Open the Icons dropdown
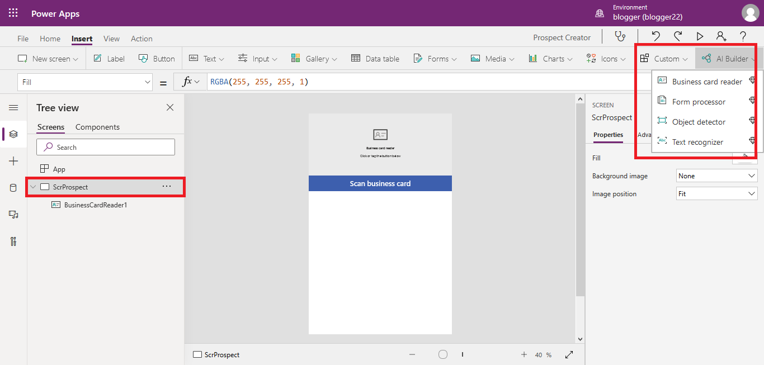This screenshot has width=764, height=365. [x=606, y=59]
